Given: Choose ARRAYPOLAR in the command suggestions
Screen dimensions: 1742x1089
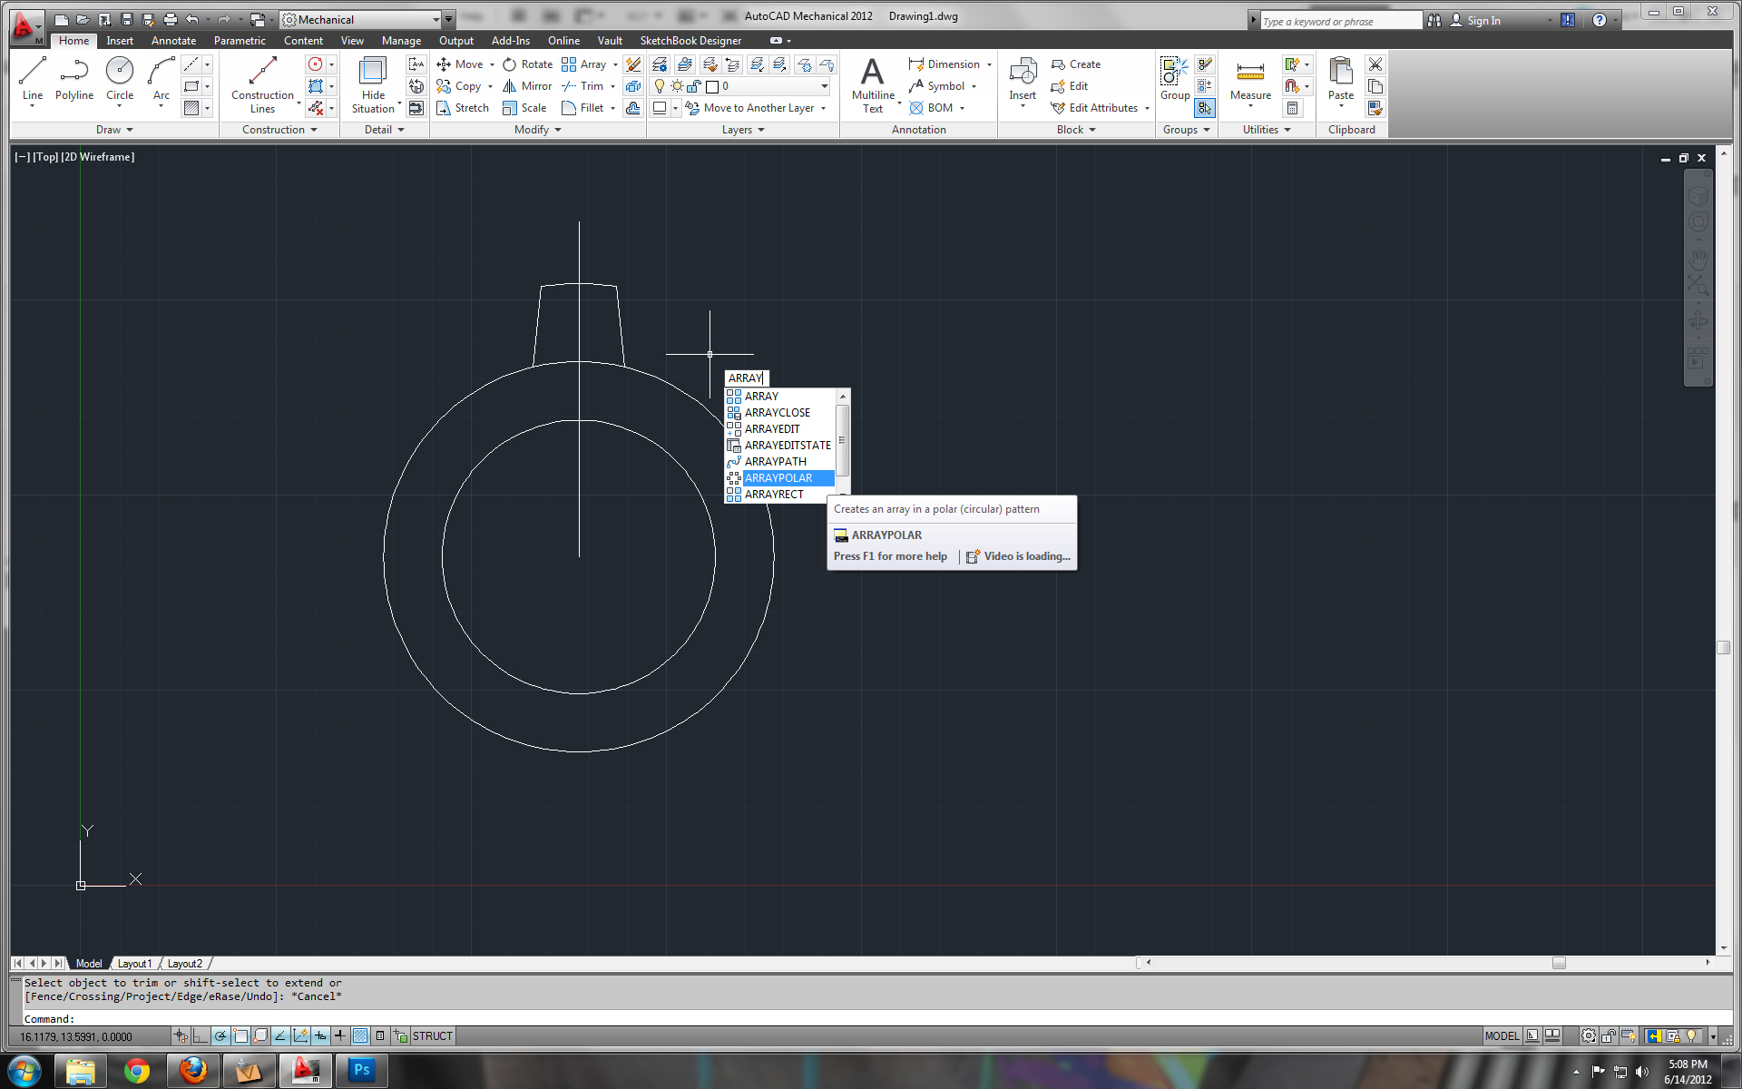Looking at the screenshot, I should pyautogui.click(x=779, y=478).
